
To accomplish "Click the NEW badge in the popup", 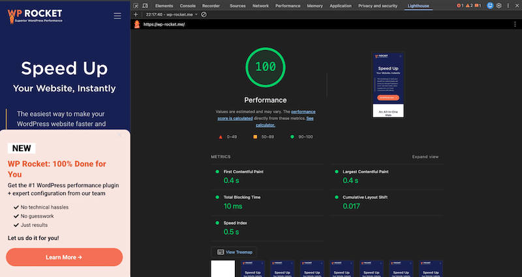I will (x=22, y=149).
